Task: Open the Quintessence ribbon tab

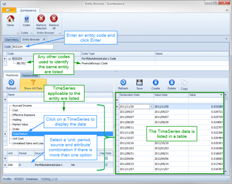Action: point(28,10)
